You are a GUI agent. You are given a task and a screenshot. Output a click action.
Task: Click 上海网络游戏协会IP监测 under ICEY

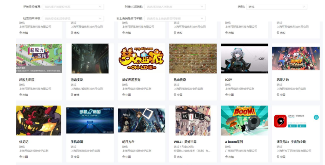(240, 89)
